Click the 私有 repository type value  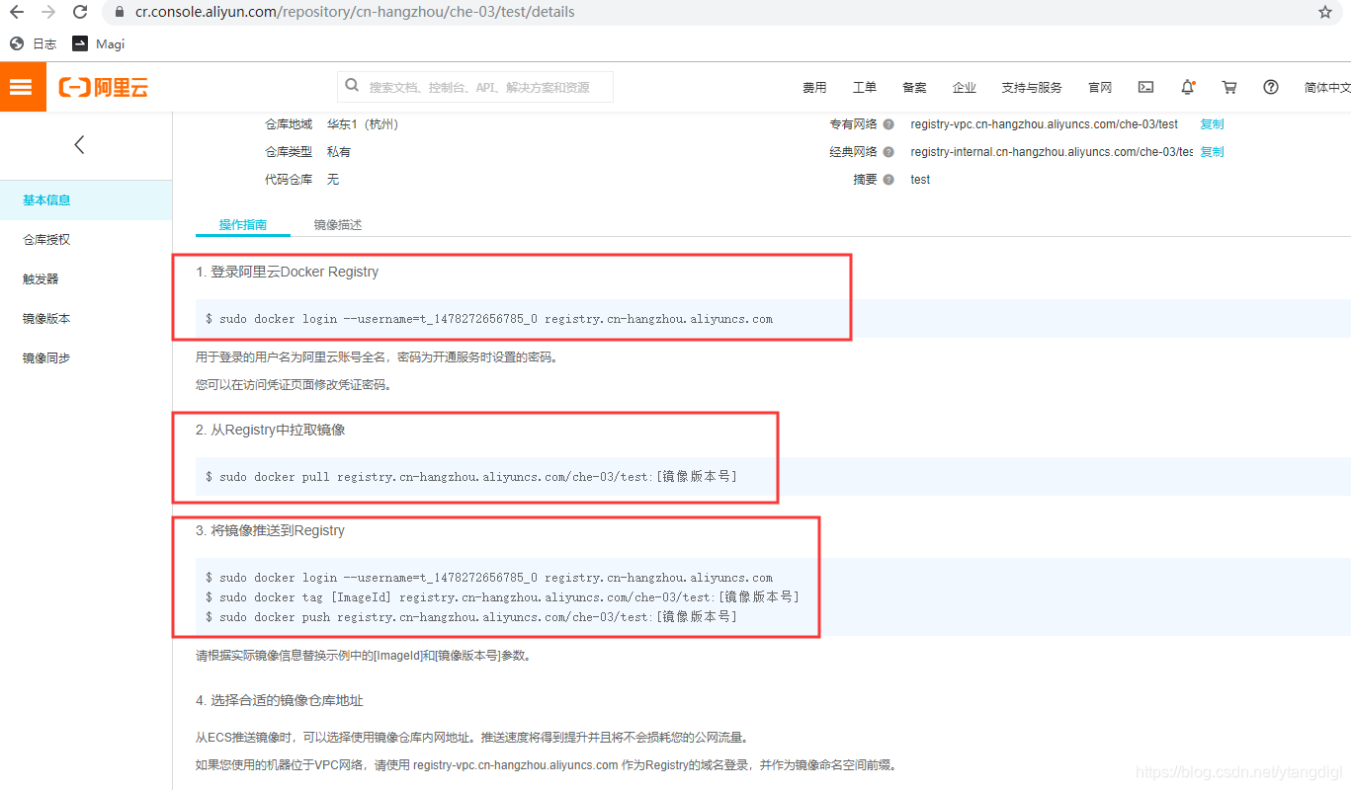(x=339, y=152)
